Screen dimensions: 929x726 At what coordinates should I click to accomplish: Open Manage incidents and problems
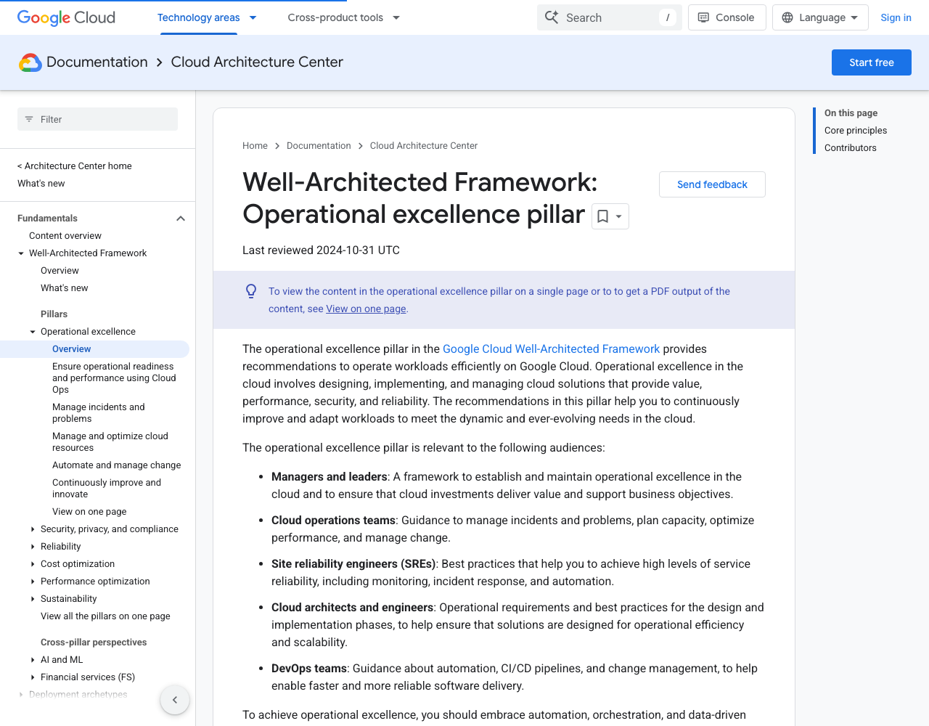pos(99,413)
